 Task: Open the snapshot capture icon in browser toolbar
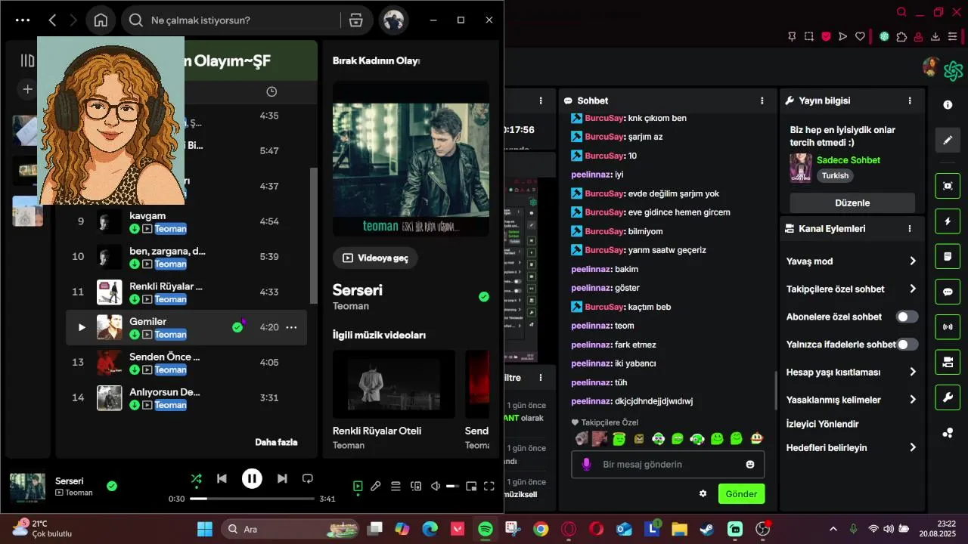809,36
